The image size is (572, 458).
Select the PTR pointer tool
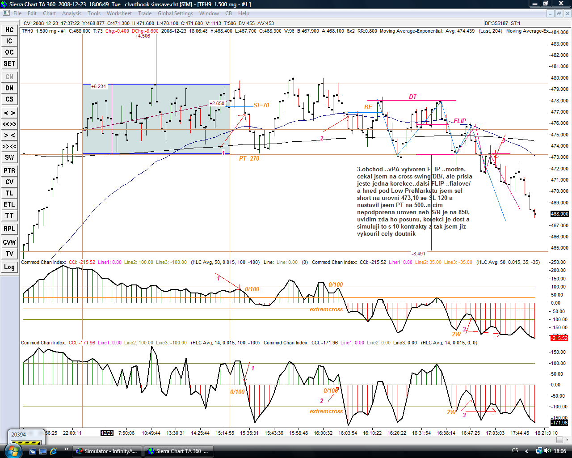(x=9, y=171)
